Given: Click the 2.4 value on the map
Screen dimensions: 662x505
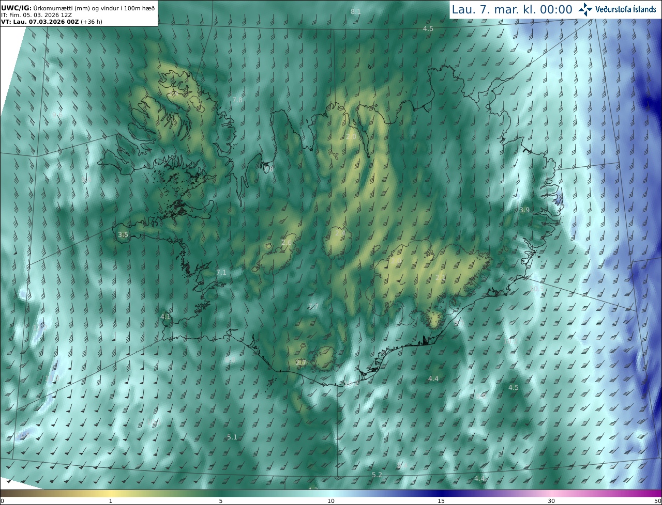Looking at the screenshot, I should [x=340, y=233].
